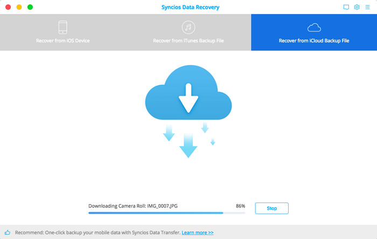This screenshot has width=377, height=239.
Task: Click the Syncios Data Recovery title
Action: pyautogui.click(x=190, y=7)
